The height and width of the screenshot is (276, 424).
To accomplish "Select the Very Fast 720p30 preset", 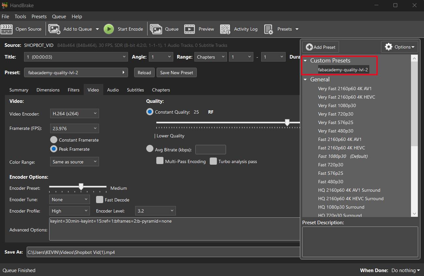I will 336,114.
